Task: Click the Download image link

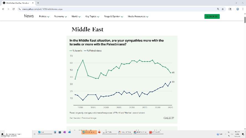Action: click(89, 118)
